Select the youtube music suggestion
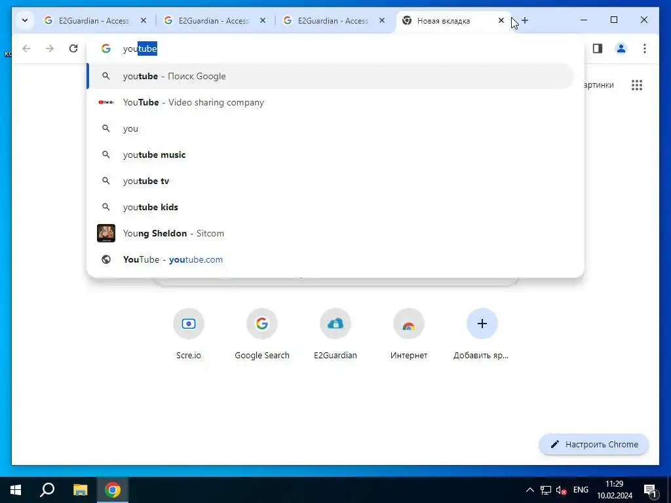The image size is (671, 503). (330, 155)
